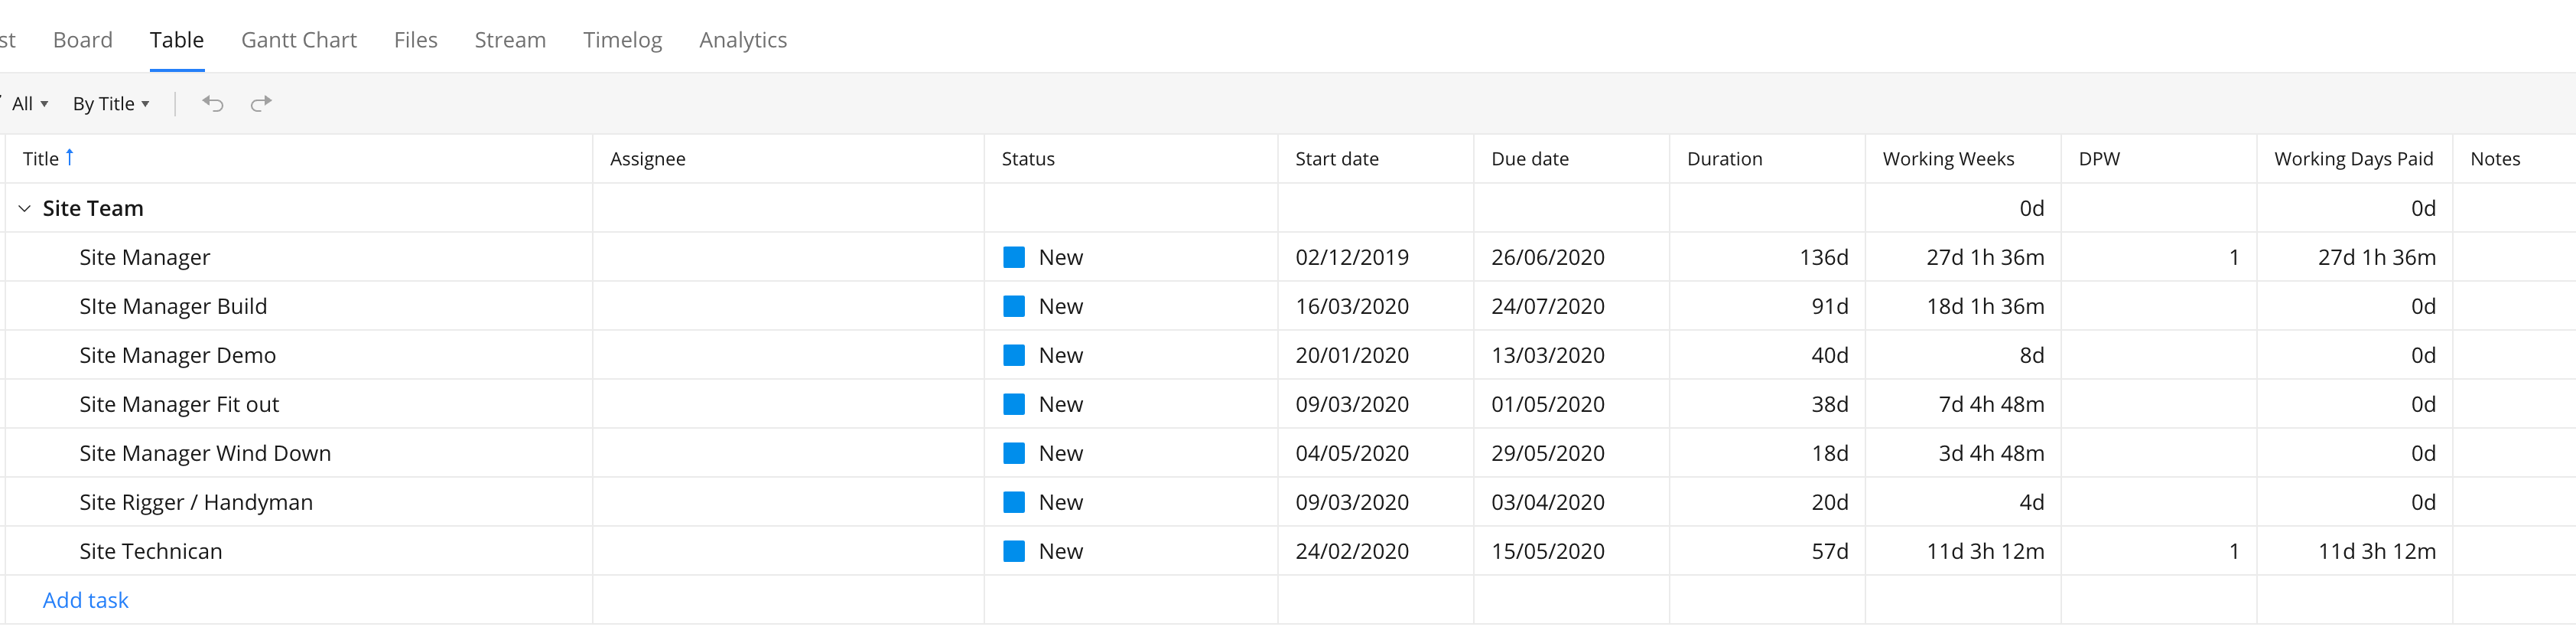The image size is (2576, 640).
Task: Click Site Manager Demo status icon
Action: coord(1013,355)
